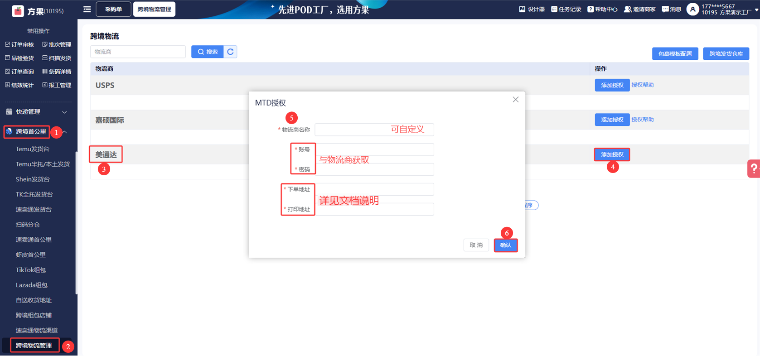Open 消息 messages
Image resolution: width=760 pixels, height=356 pixels.
pos(672,9)
